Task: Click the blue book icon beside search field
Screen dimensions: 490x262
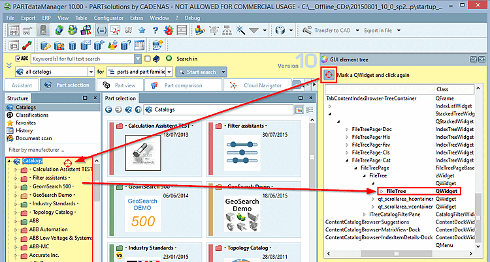Action: pyautogui.click(x=157, y=59)
